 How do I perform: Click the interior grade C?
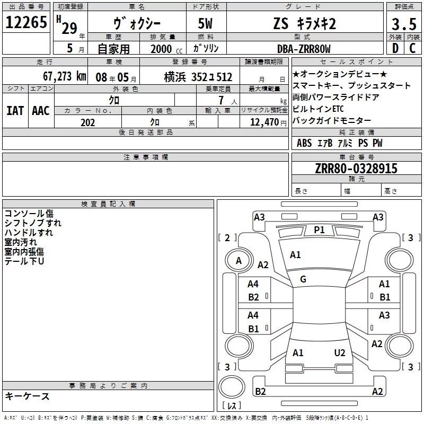click(412, 48)
